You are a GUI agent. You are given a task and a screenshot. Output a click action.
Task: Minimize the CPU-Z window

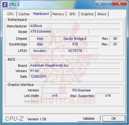pos(100,3)
